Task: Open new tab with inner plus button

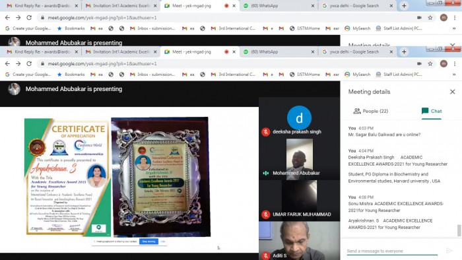Action: 404,52
